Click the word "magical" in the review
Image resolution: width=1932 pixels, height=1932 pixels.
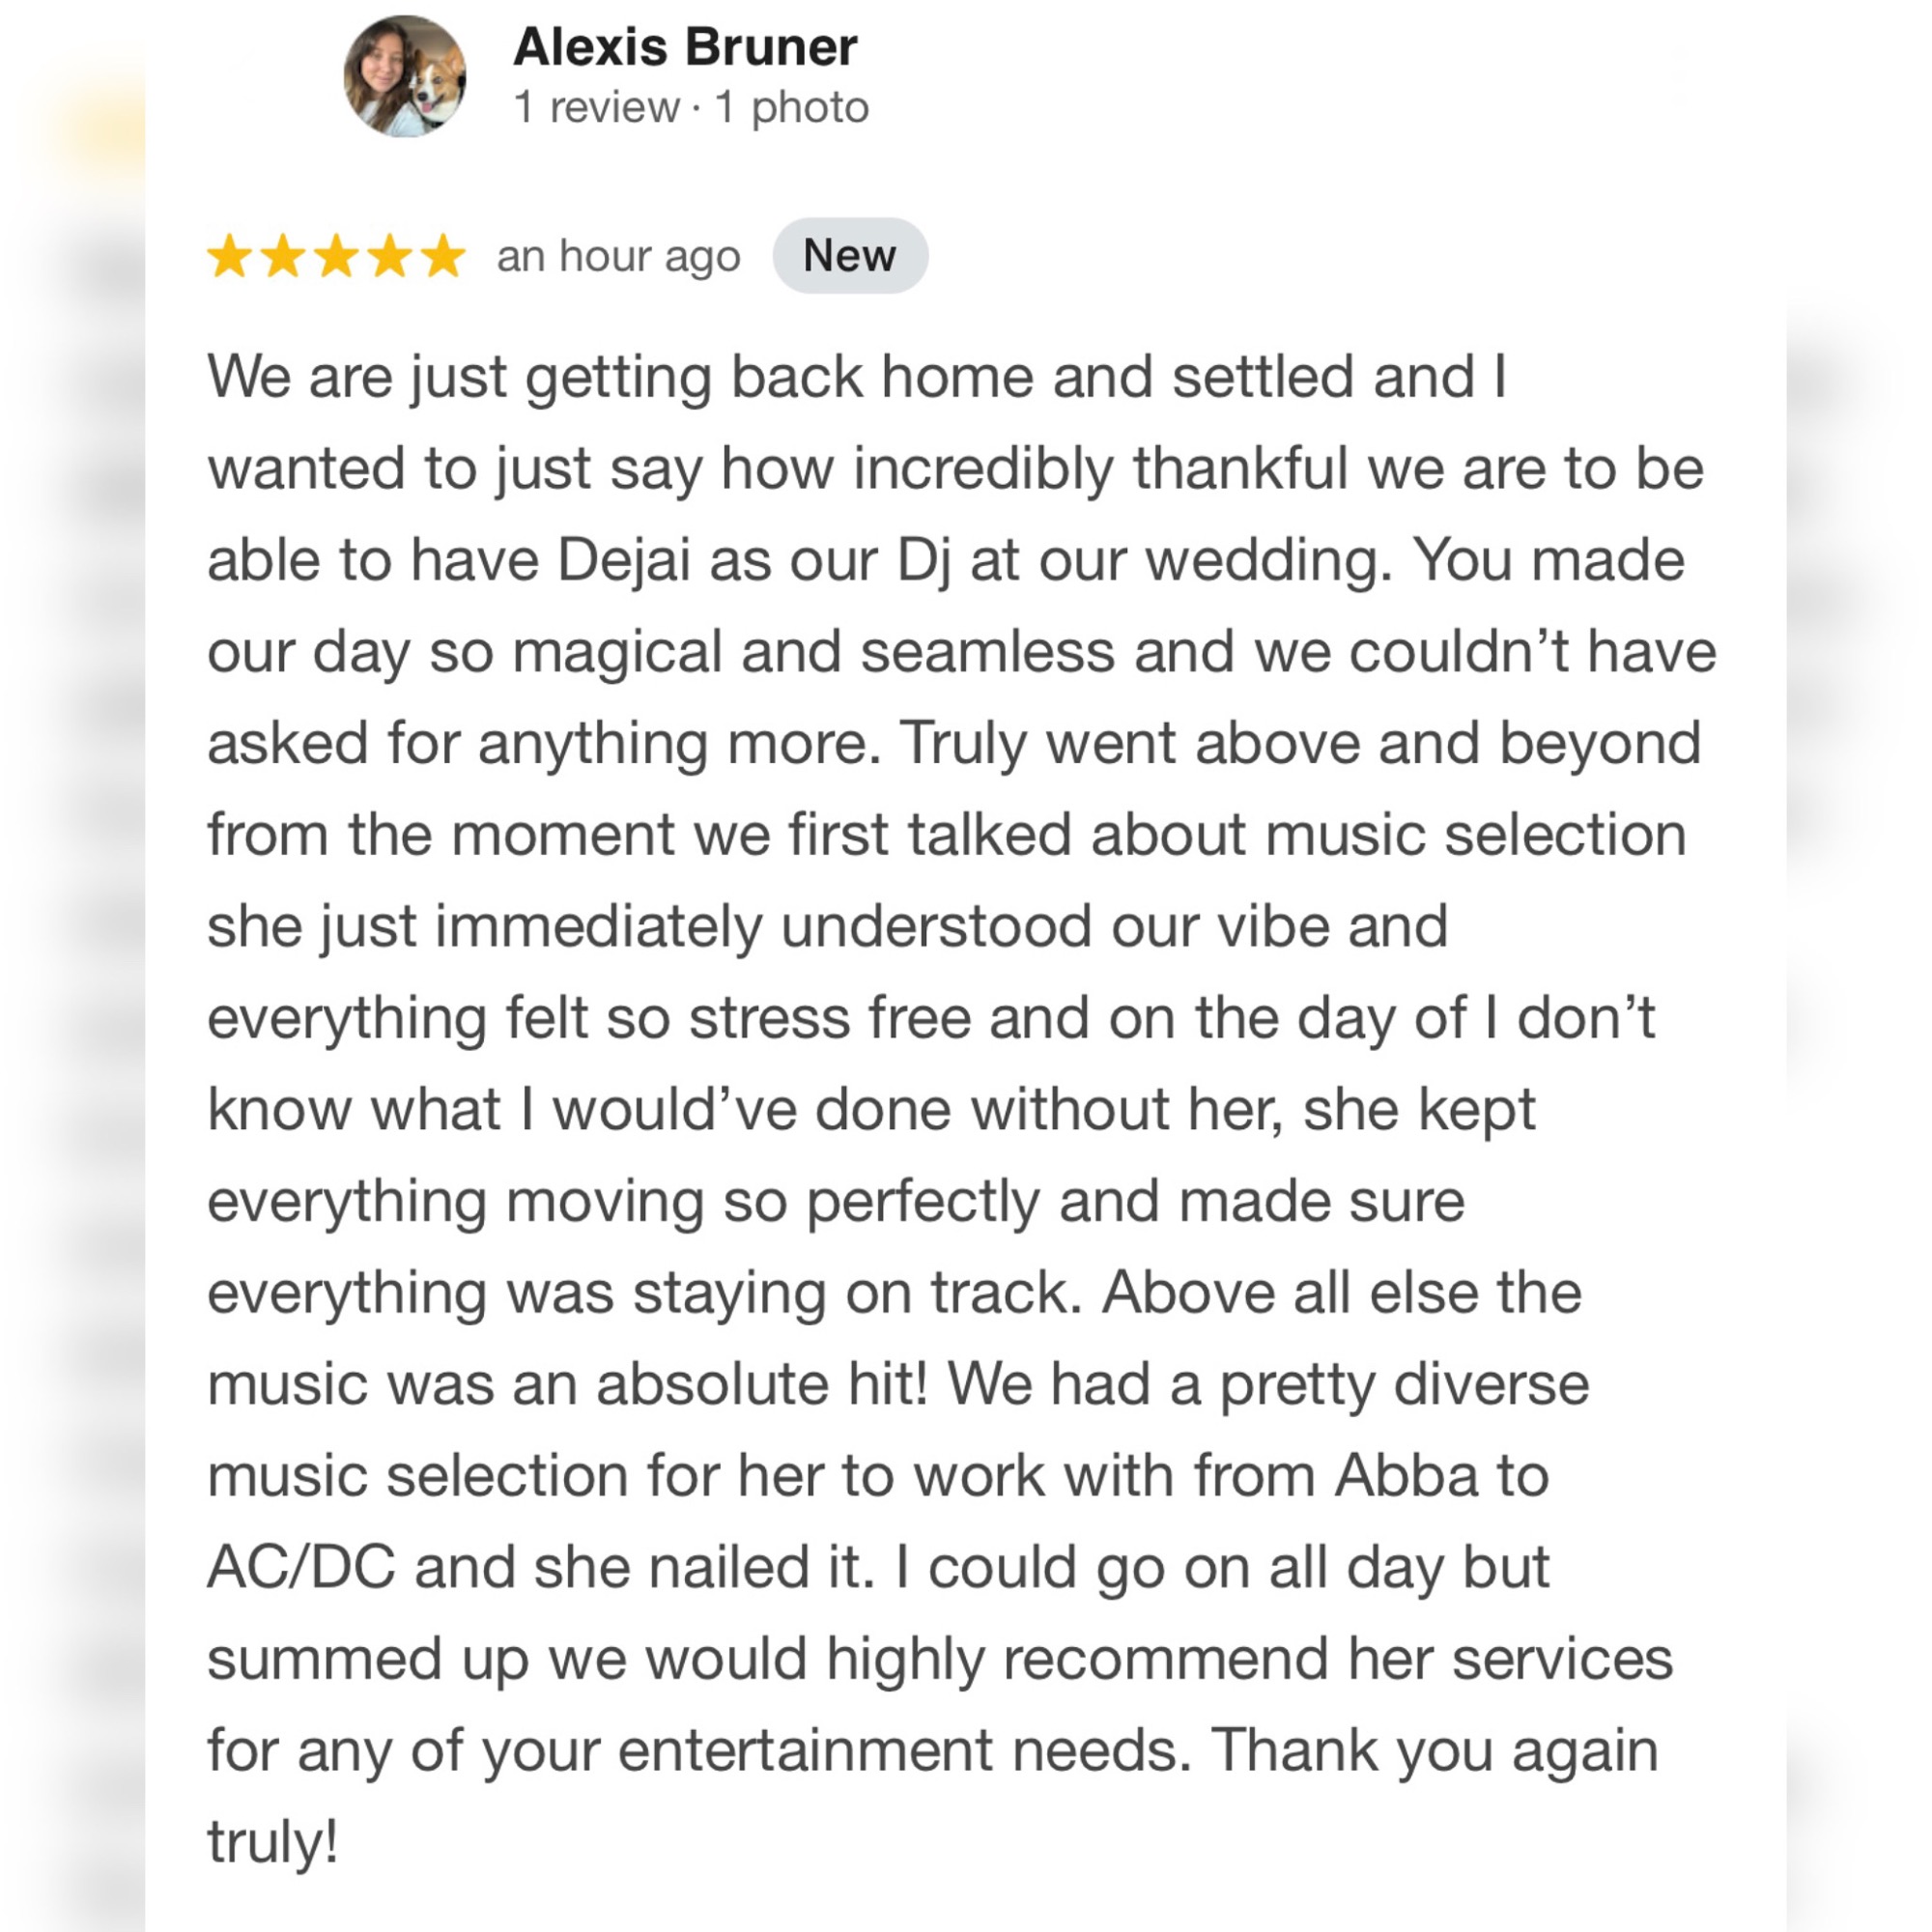[x=617, y=652]
